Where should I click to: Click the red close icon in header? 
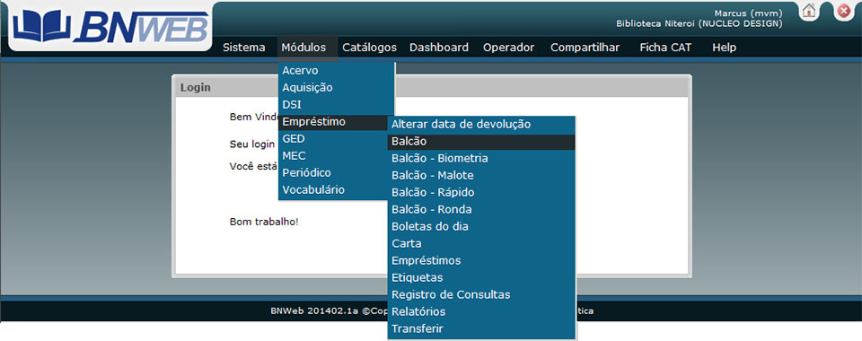tap(844, 11)
